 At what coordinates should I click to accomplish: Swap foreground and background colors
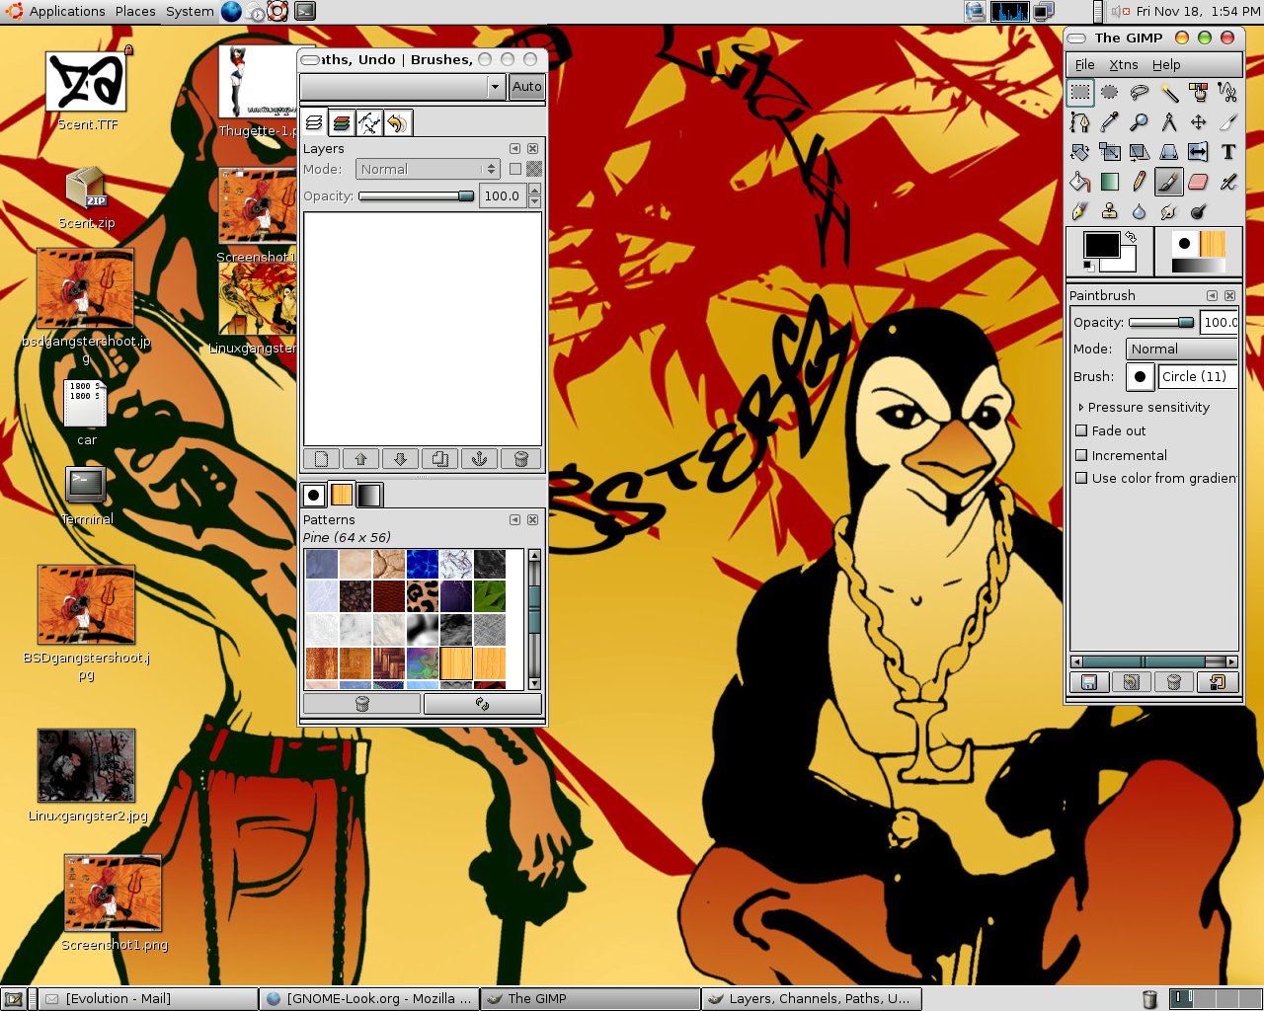(x=1131, y=237)
